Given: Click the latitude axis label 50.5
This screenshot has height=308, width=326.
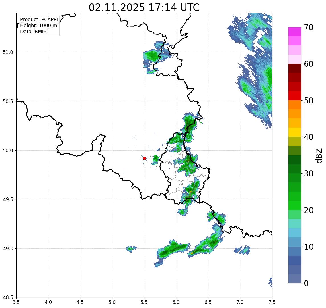Looking at the screenshot, I should click(8, 101).
